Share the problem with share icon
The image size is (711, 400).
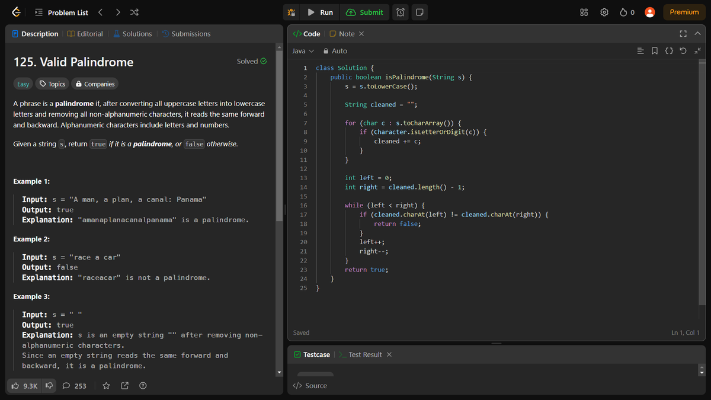pos(124,386)
